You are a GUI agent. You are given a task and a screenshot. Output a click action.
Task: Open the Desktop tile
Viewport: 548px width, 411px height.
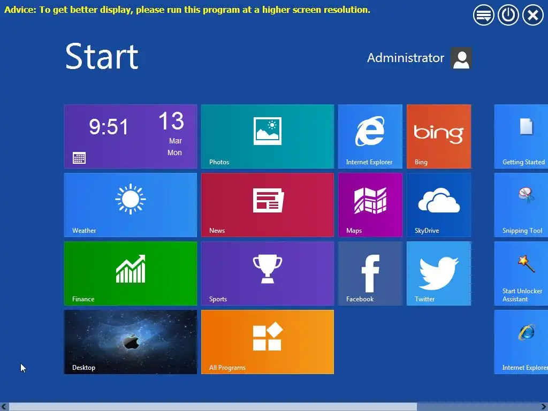coord(131,342)
